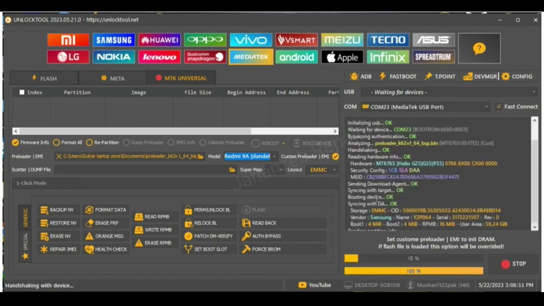Open ADB tools

coord(361,76)
